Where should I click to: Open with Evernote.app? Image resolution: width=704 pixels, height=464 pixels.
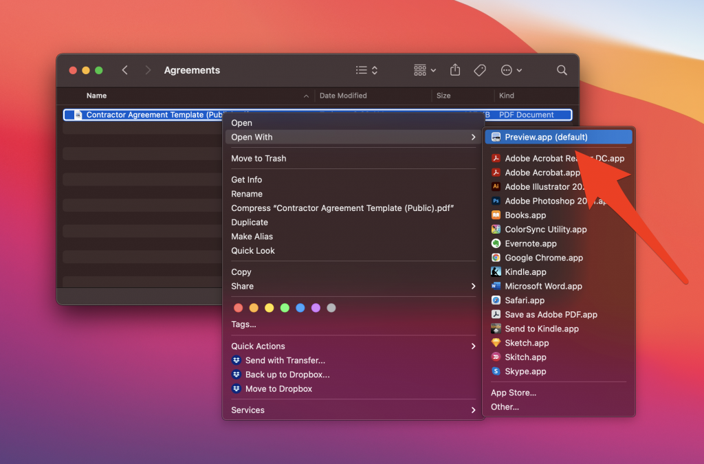[558, 243]
